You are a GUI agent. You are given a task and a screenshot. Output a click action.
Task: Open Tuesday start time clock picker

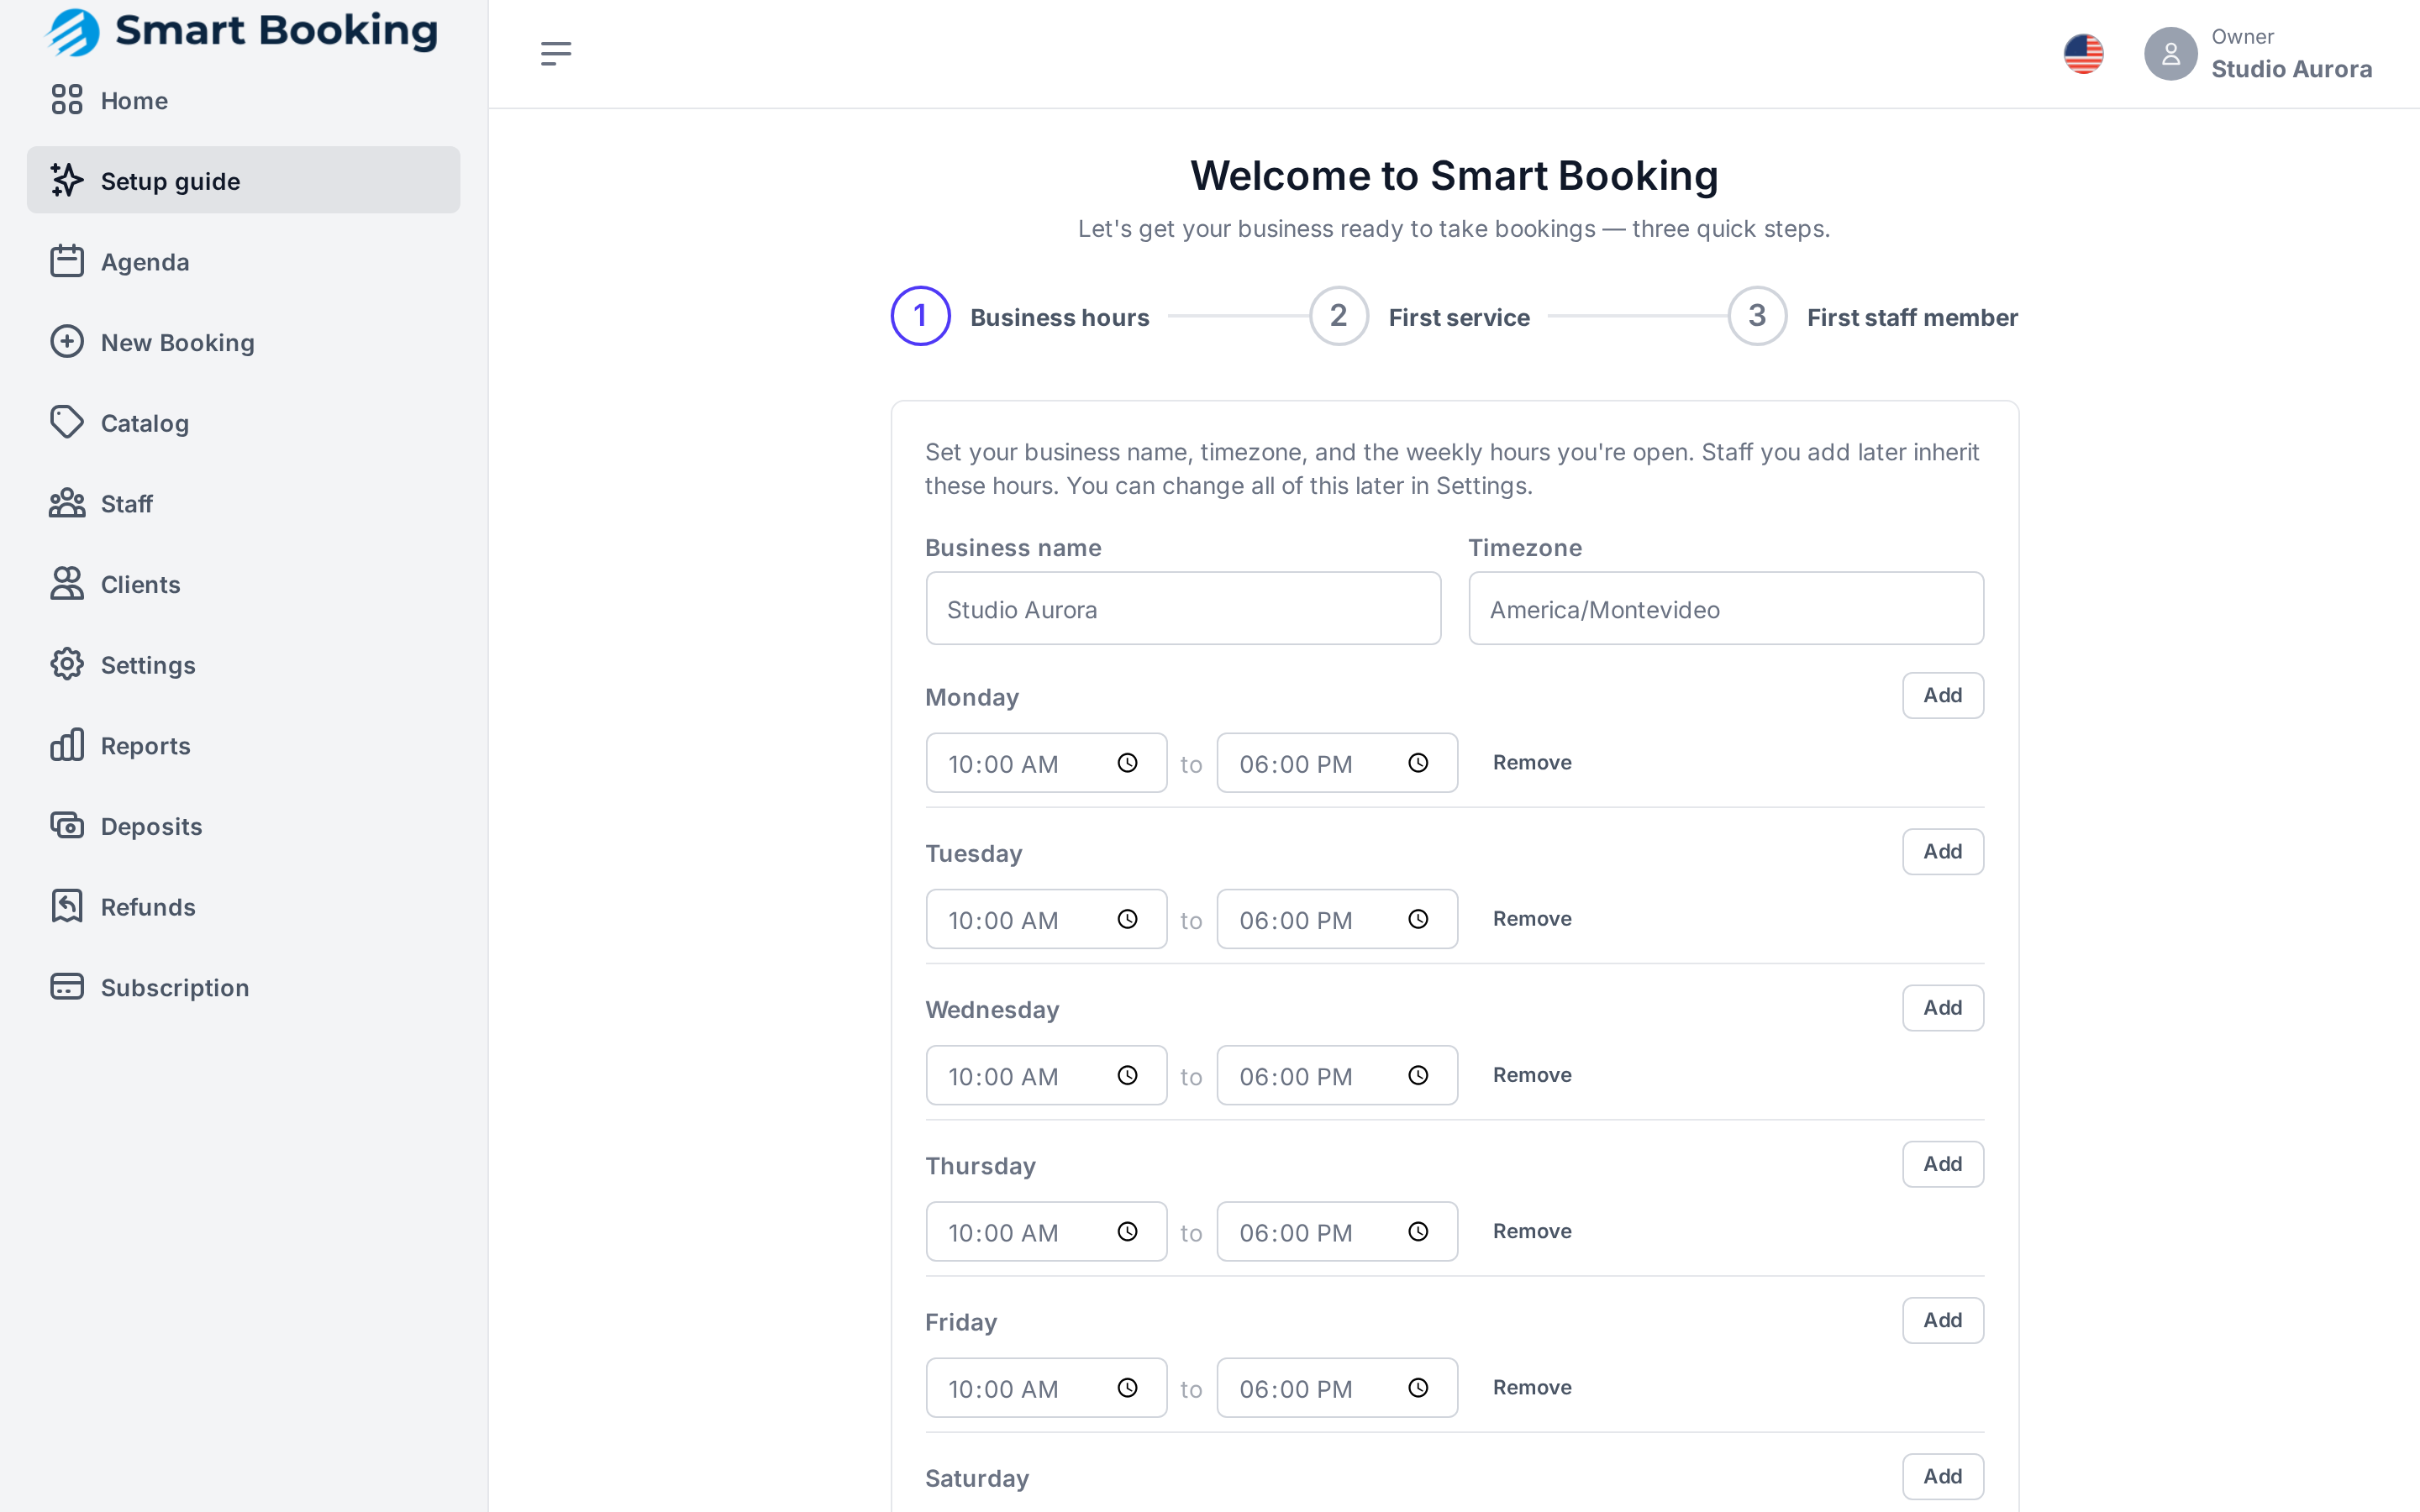coord(1127,919)
